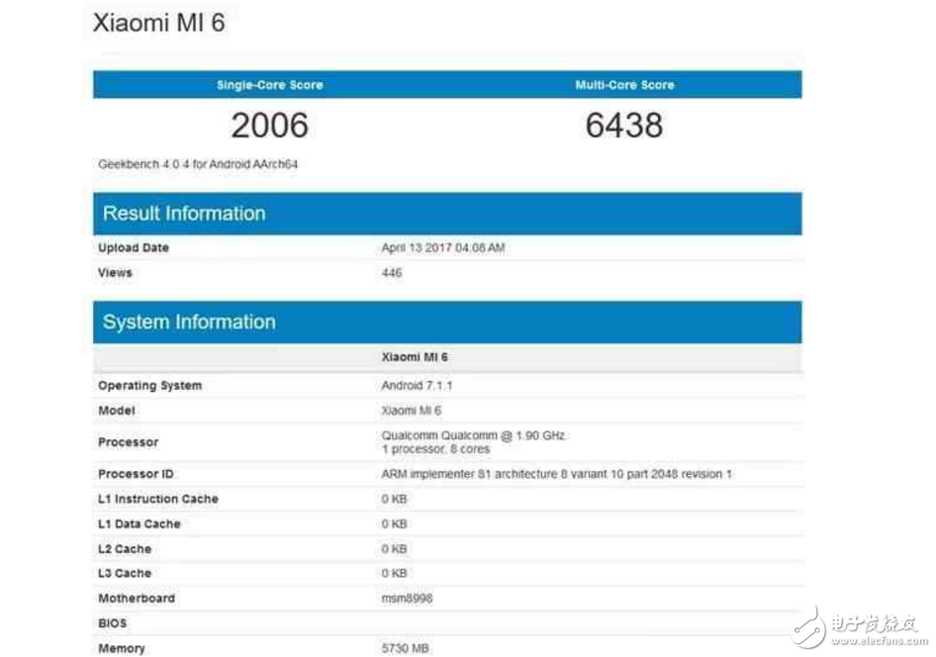Select the Single-Core Score header
Viewport: 936px width, 657px height.
pos(269,85)
